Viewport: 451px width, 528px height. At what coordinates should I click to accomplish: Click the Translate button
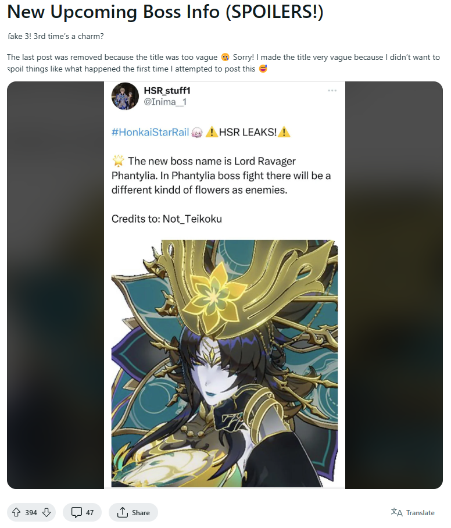(413, 512)
